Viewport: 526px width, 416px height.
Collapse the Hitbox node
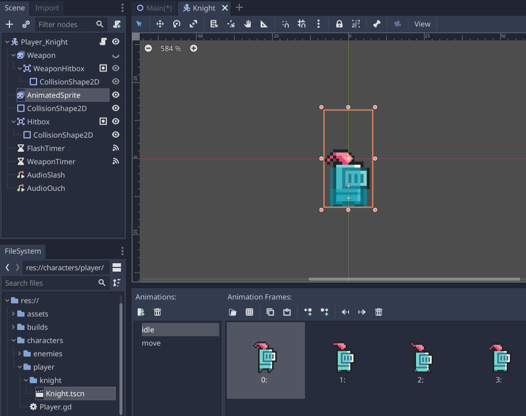(14, 121)
